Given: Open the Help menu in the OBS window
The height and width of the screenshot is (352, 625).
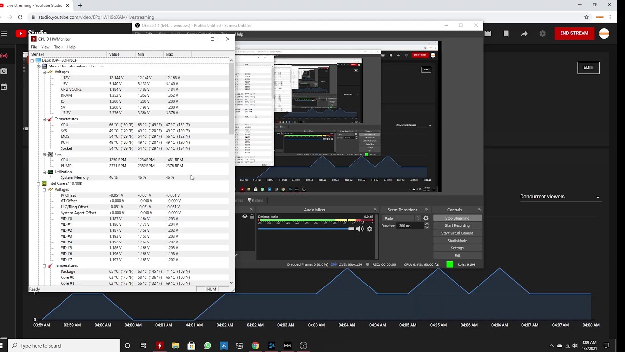Looking at the screenshot, I should (239, 34).
